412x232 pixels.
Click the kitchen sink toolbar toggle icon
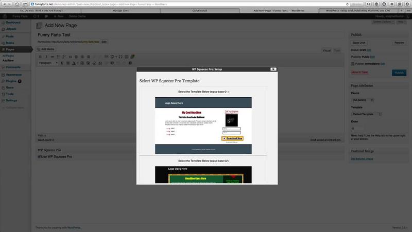pyautogui.click(x=127, y=57)
